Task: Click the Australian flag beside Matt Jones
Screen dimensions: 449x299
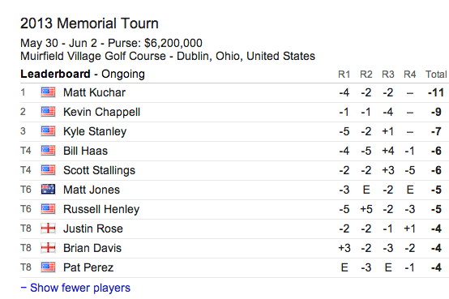Action: (x=48, y=190)
